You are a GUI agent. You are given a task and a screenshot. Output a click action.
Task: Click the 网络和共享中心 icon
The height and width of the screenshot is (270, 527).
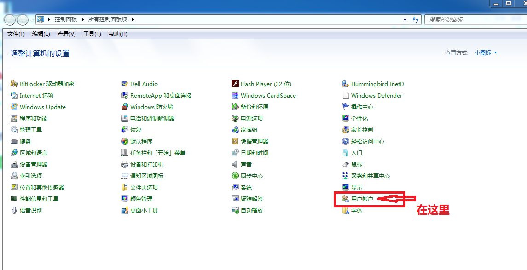tap(346, 176)
